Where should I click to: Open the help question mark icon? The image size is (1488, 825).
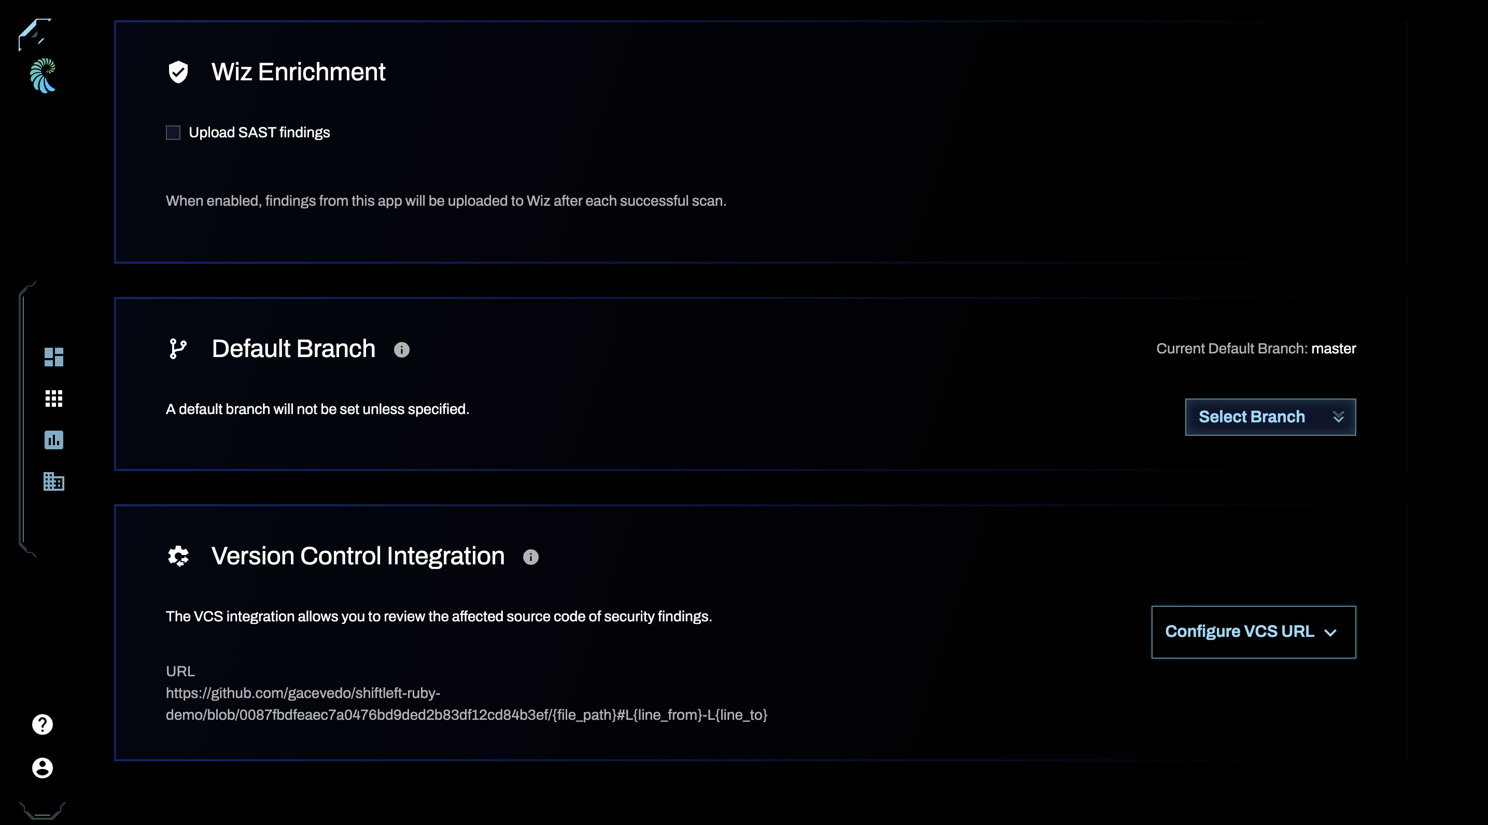(x=41, y=724)
